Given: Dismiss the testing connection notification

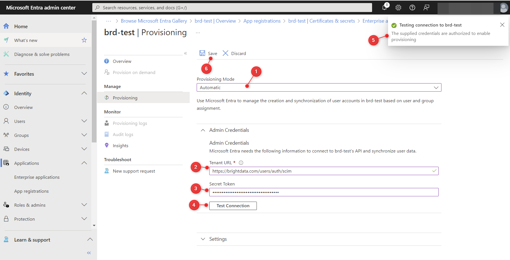Looking at the screenshot, I should 502,25.
